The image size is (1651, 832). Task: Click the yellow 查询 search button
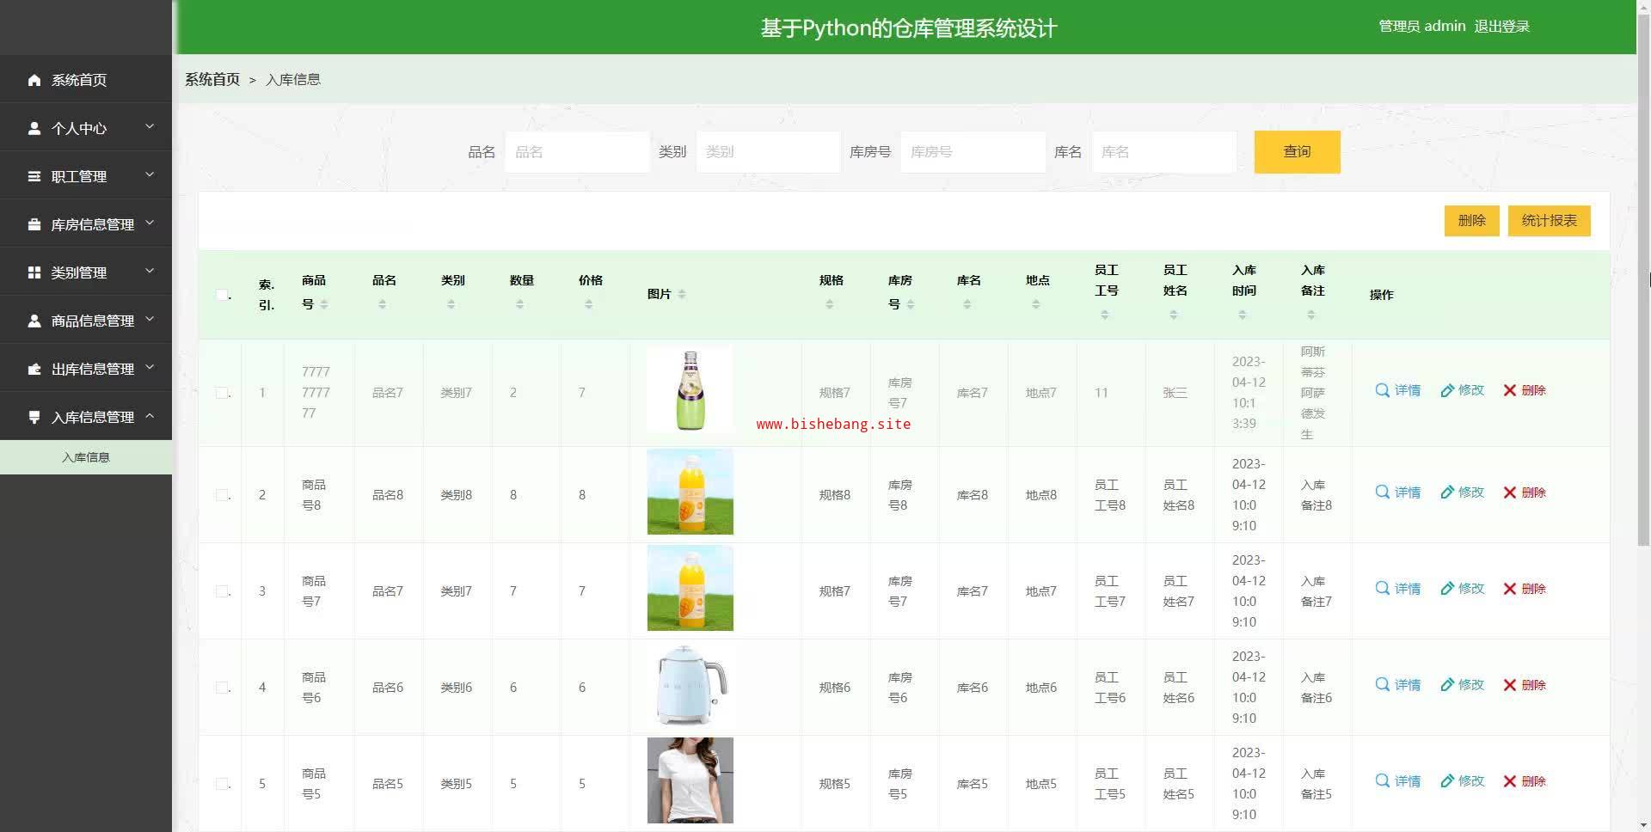coord(1297,152)
